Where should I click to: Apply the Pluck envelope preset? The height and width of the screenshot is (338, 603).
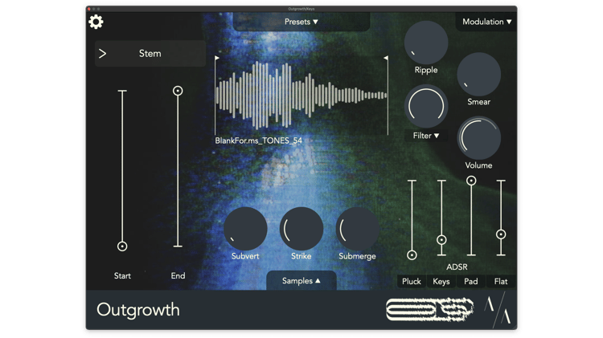point(412,282)
